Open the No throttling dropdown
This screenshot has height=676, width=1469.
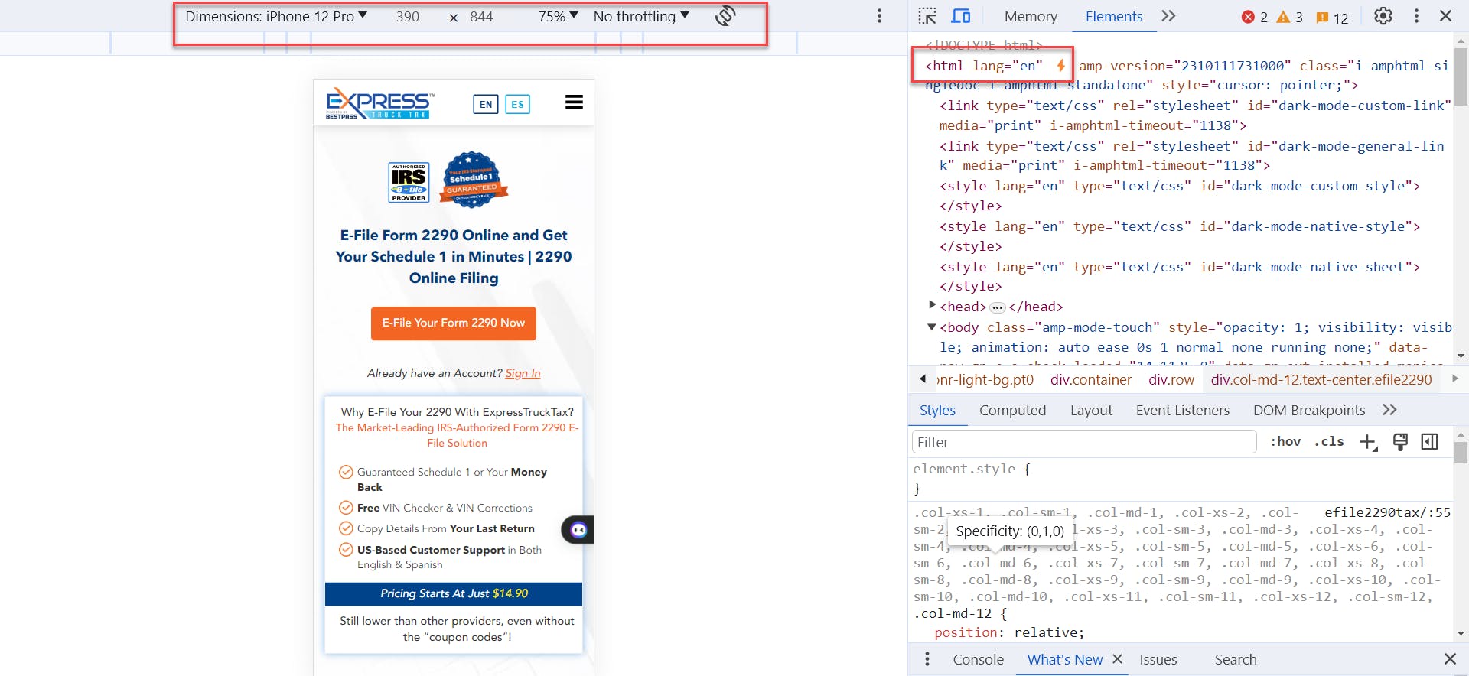tap(641, 17)
